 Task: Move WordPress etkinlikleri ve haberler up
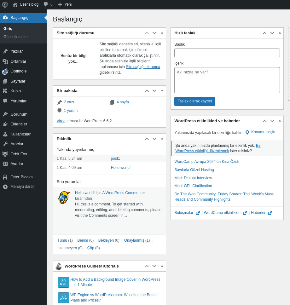click(x=264, y=121)
